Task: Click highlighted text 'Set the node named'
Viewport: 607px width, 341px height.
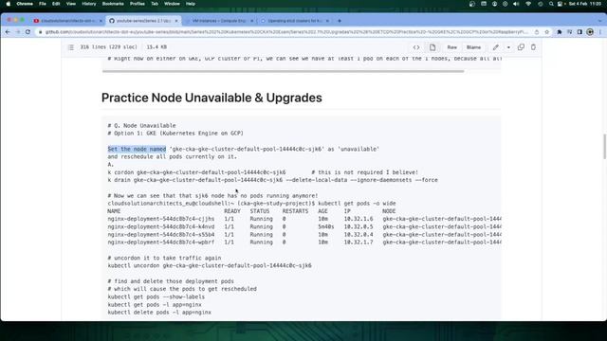Action: coord(137,149)
